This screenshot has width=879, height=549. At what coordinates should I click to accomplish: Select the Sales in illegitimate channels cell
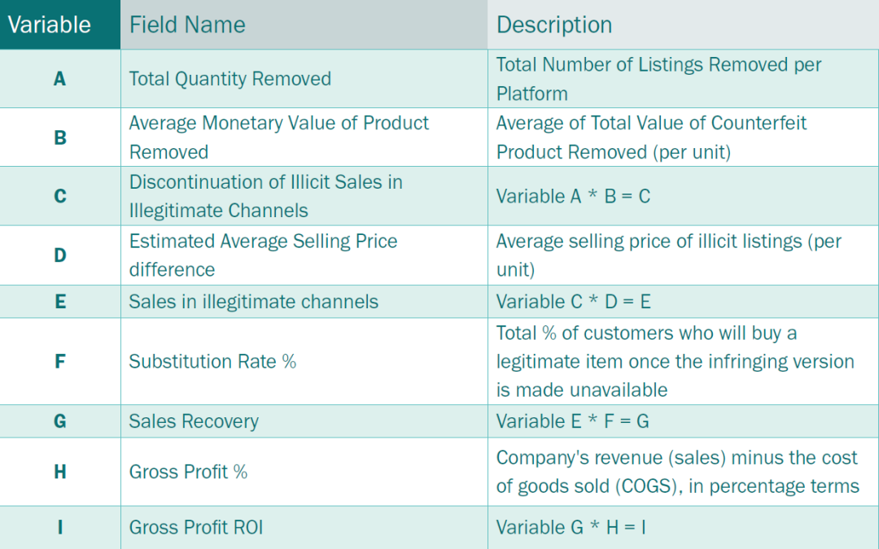[304, 302]
